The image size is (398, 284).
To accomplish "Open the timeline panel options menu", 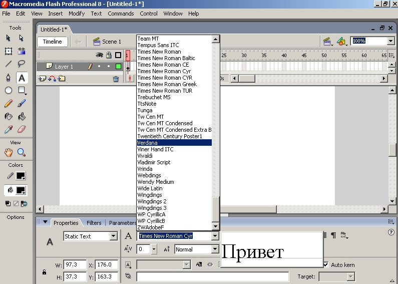I will [x=391, y=55].
